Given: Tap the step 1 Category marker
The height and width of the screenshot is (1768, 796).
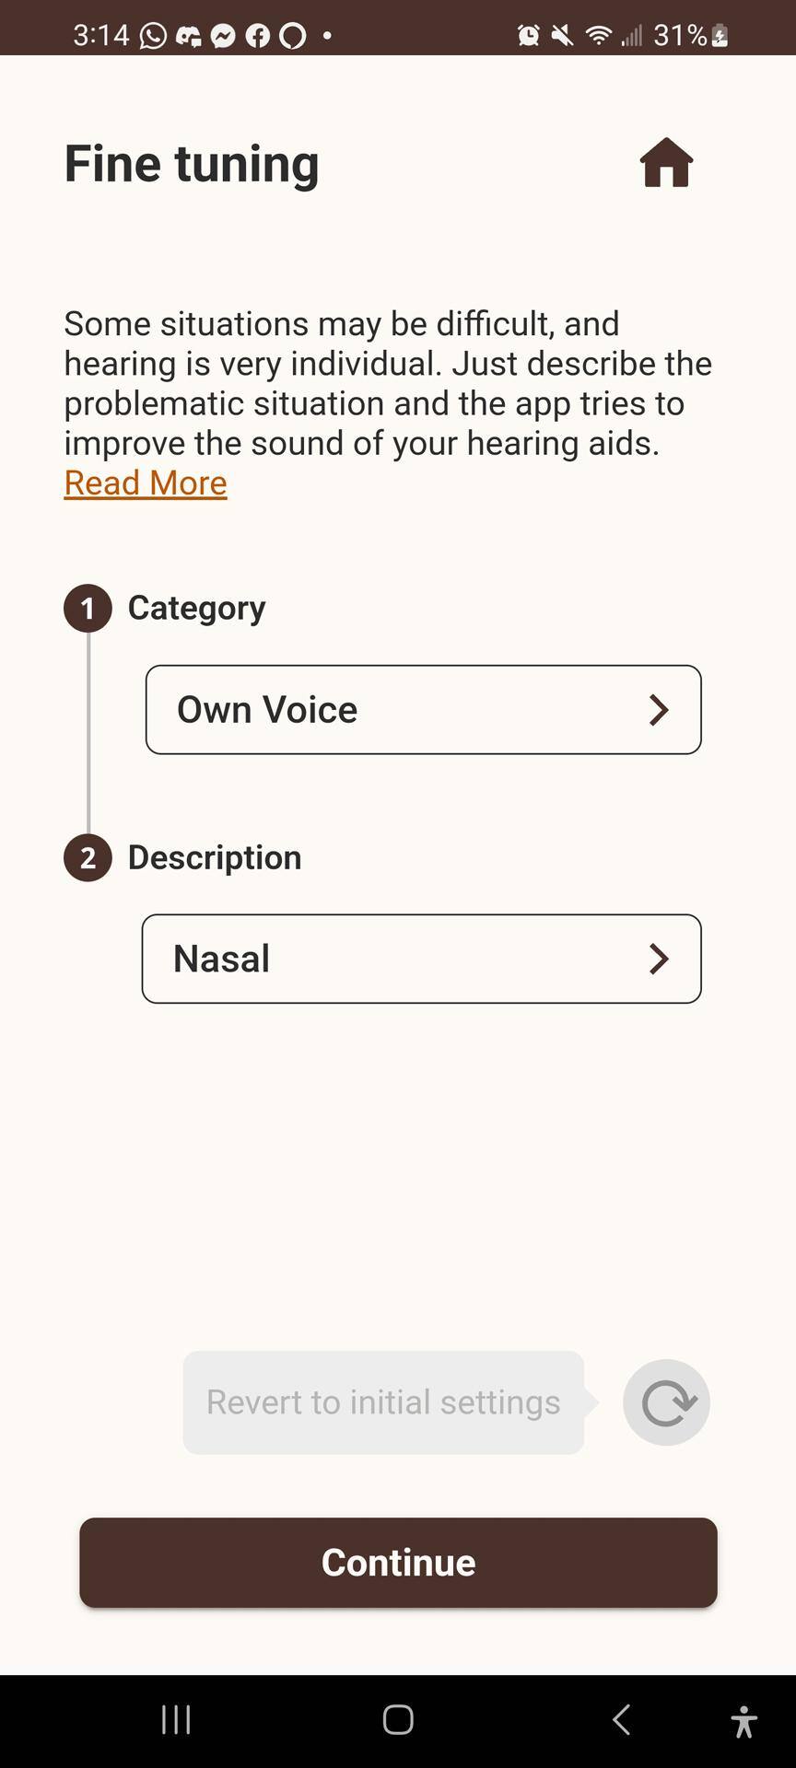Looking at the screenshot, I should coord(88,608).
